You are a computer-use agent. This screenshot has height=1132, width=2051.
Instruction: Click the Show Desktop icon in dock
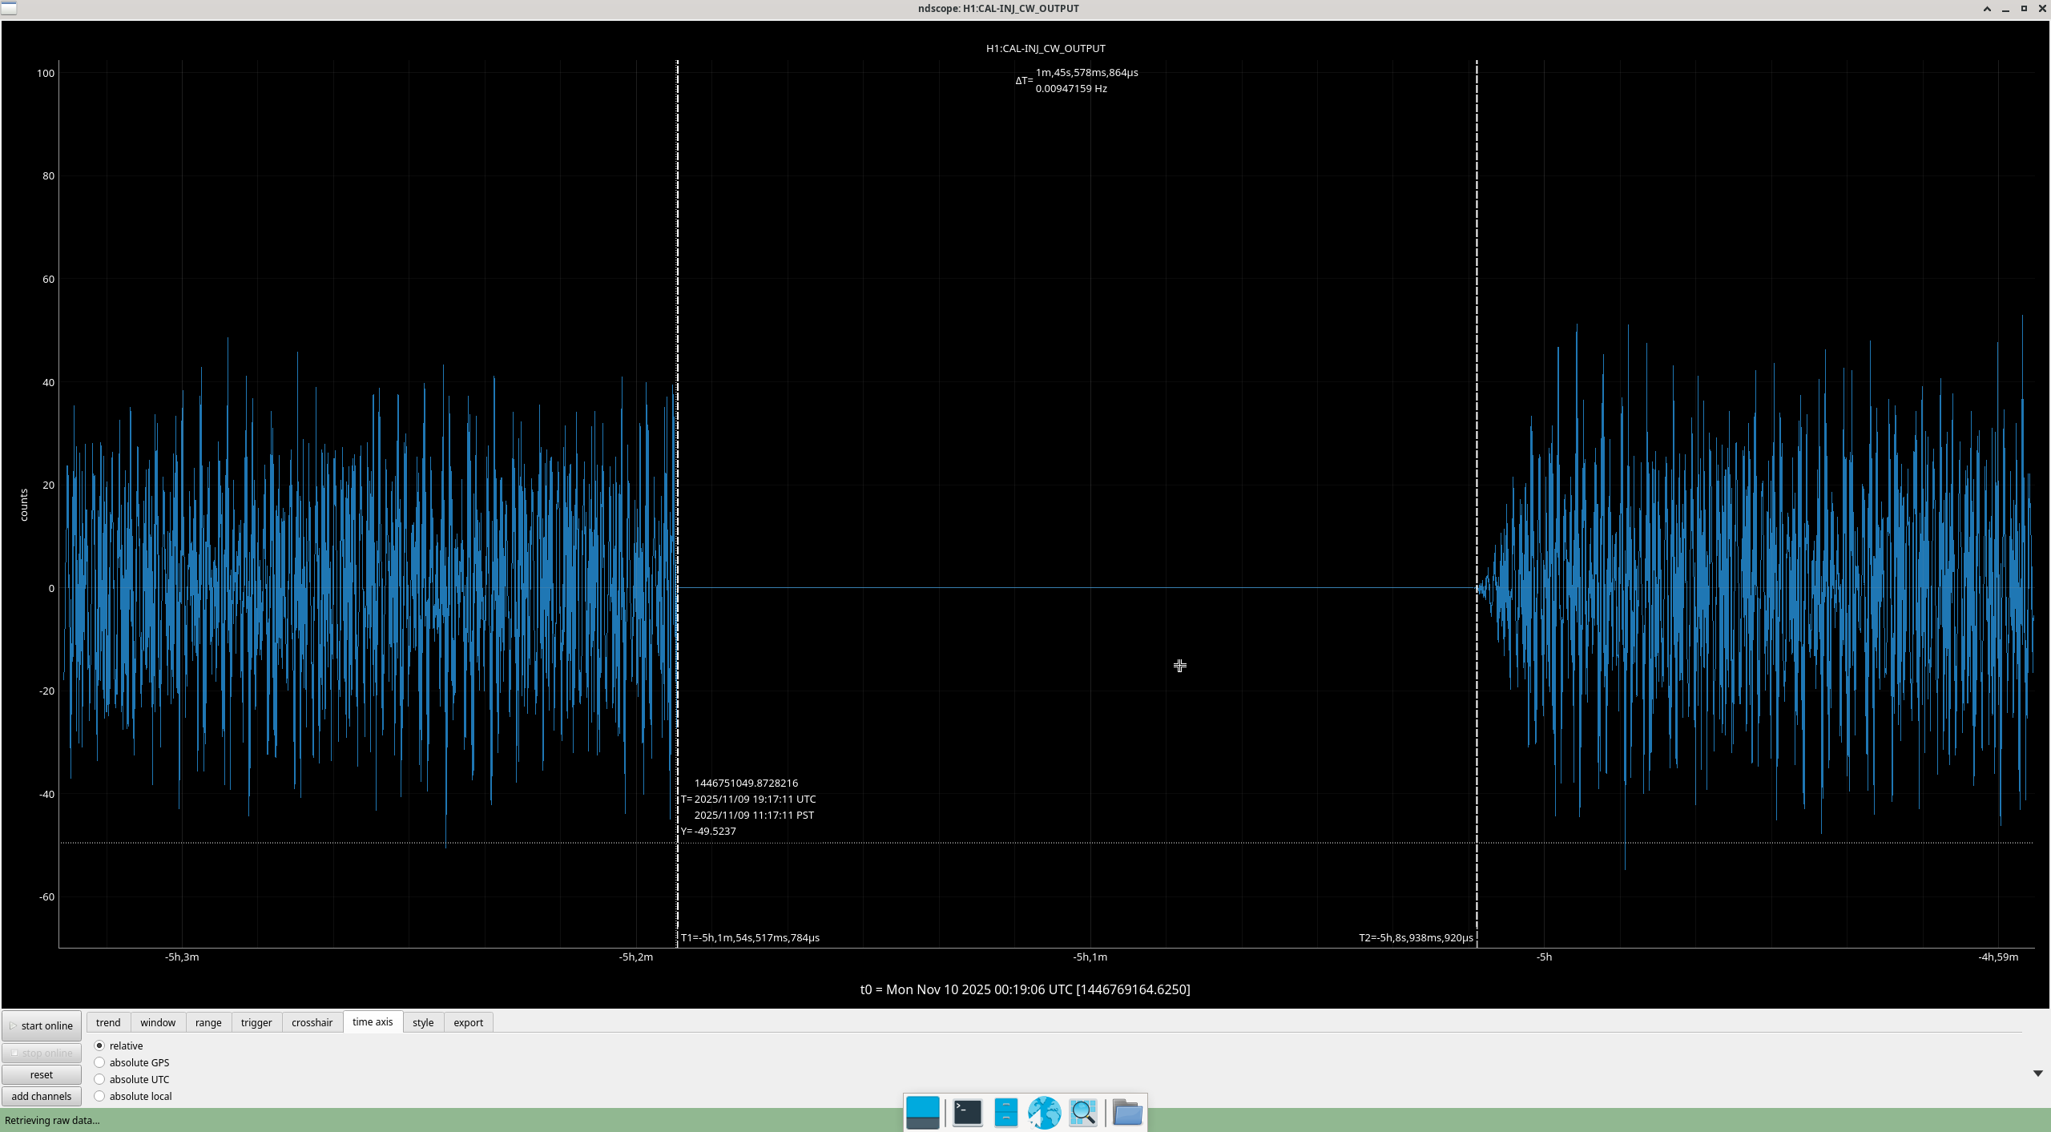[922, 1113]
